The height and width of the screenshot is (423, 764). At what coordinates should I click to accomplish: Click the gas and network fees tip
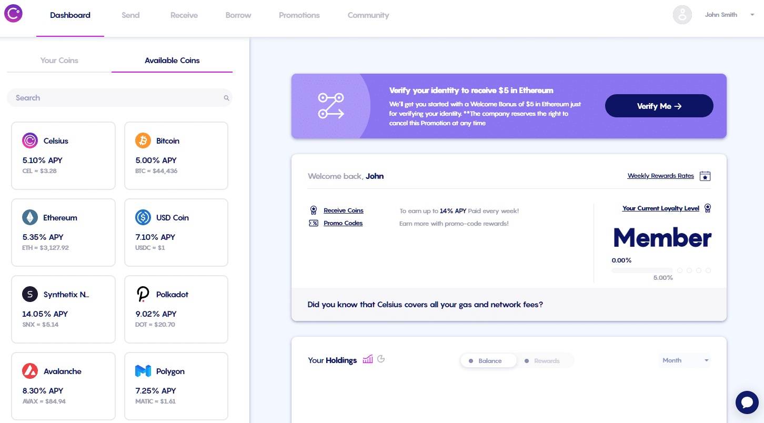[x=425, y=305]
